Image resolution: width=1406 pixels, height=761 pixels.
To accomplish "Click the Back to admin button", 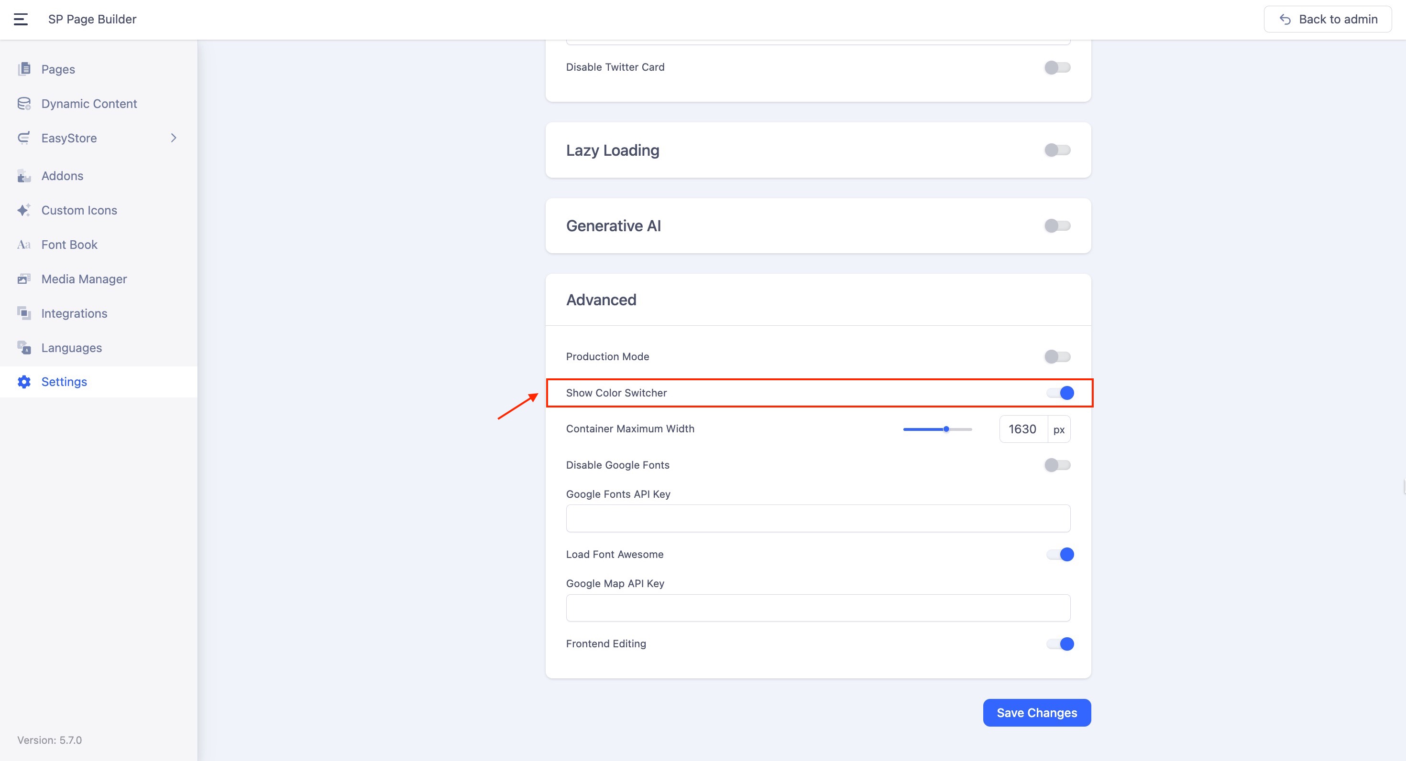I will coord(1328,20).
